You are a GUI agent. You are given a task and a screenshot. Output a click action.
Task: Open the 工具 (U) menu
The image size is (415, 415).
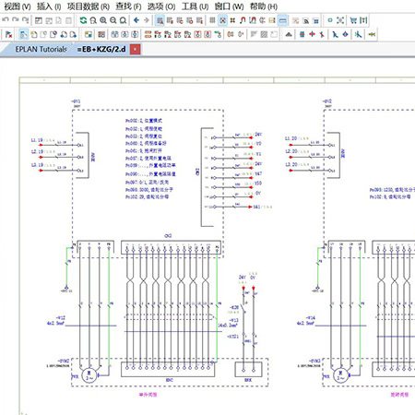[196, 6]
